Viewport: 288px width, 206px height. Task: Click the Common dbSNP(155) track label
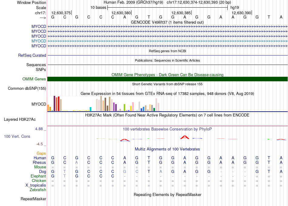(27, 89)
